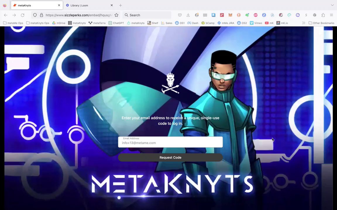Image resolution: width=337 pixels, height=210 pixels.
Task: Open the Adblock Plus ABP extension
Action: pos(256,15)
